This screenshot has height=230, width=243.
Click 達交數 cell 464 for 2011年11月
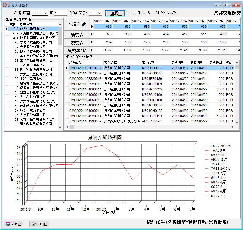point(160,34)
